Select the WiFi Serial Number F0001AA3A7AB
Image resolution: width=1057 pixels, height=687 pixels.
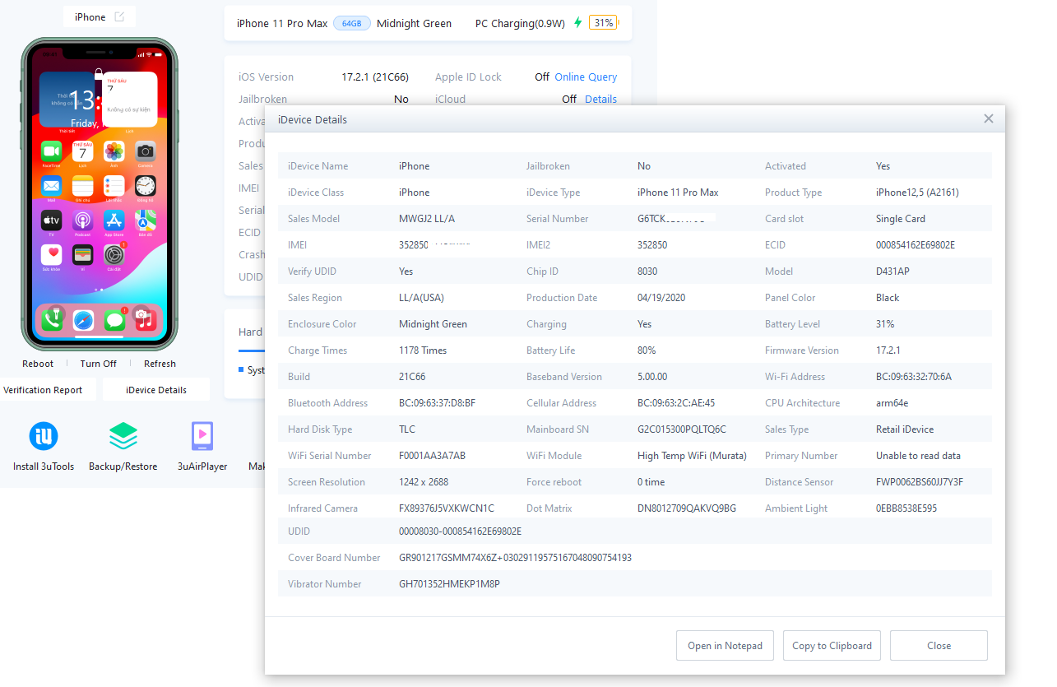click(432, 456)
